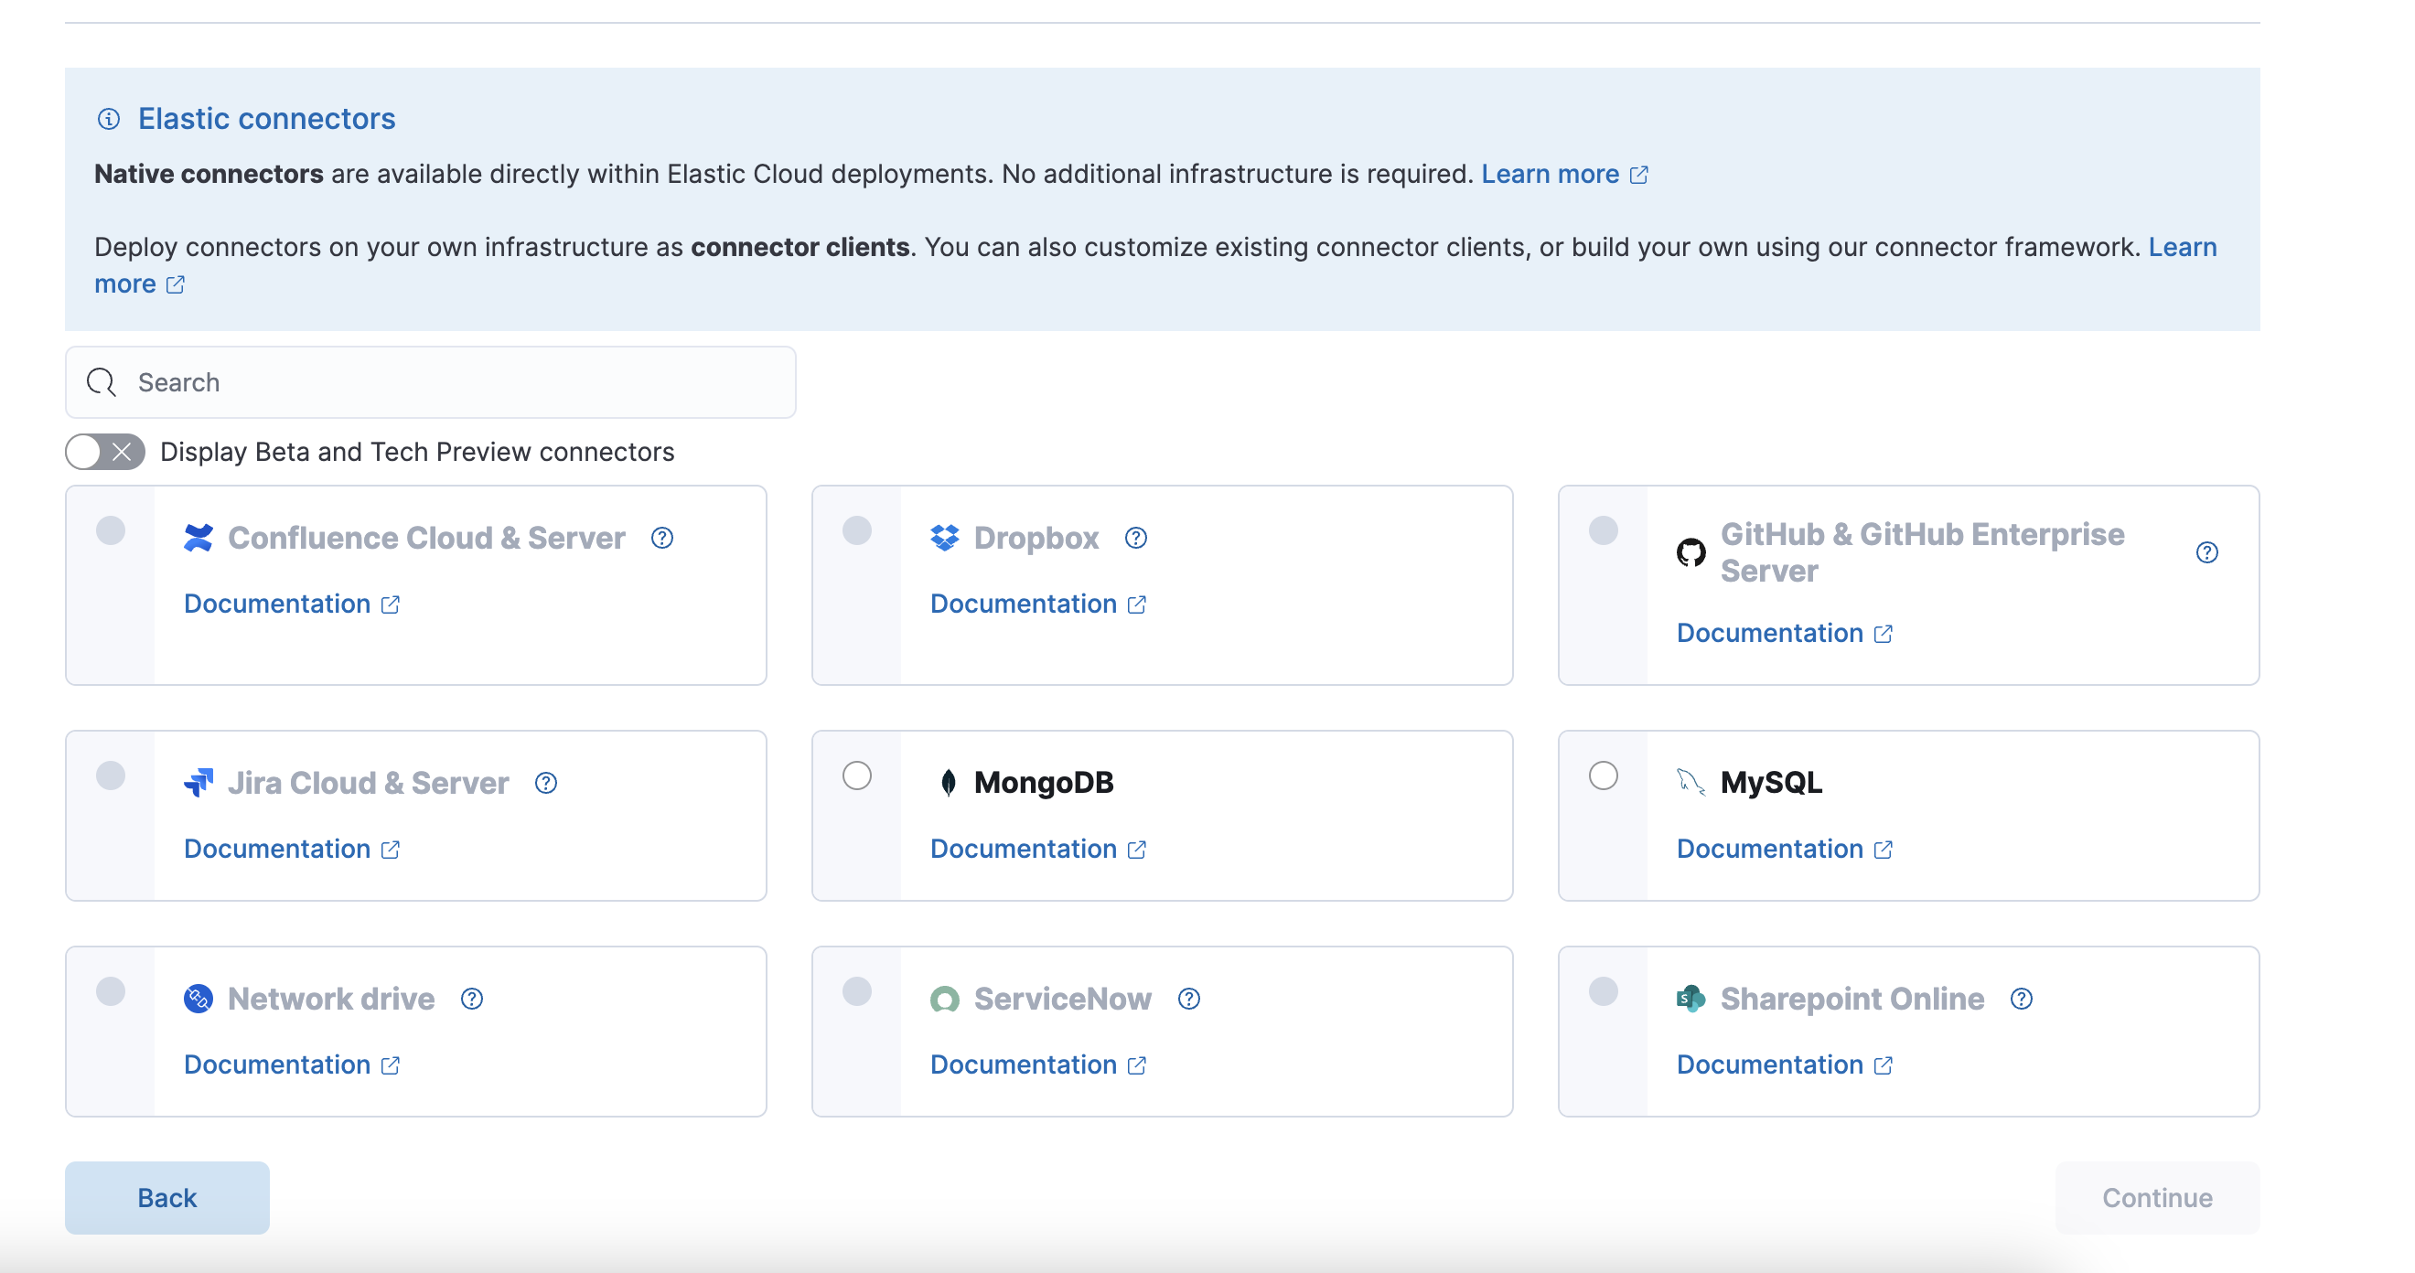Click the MongoDB connector name
The image size is (2415, 1273).
pyautogui.click(x=1044, y=783)
